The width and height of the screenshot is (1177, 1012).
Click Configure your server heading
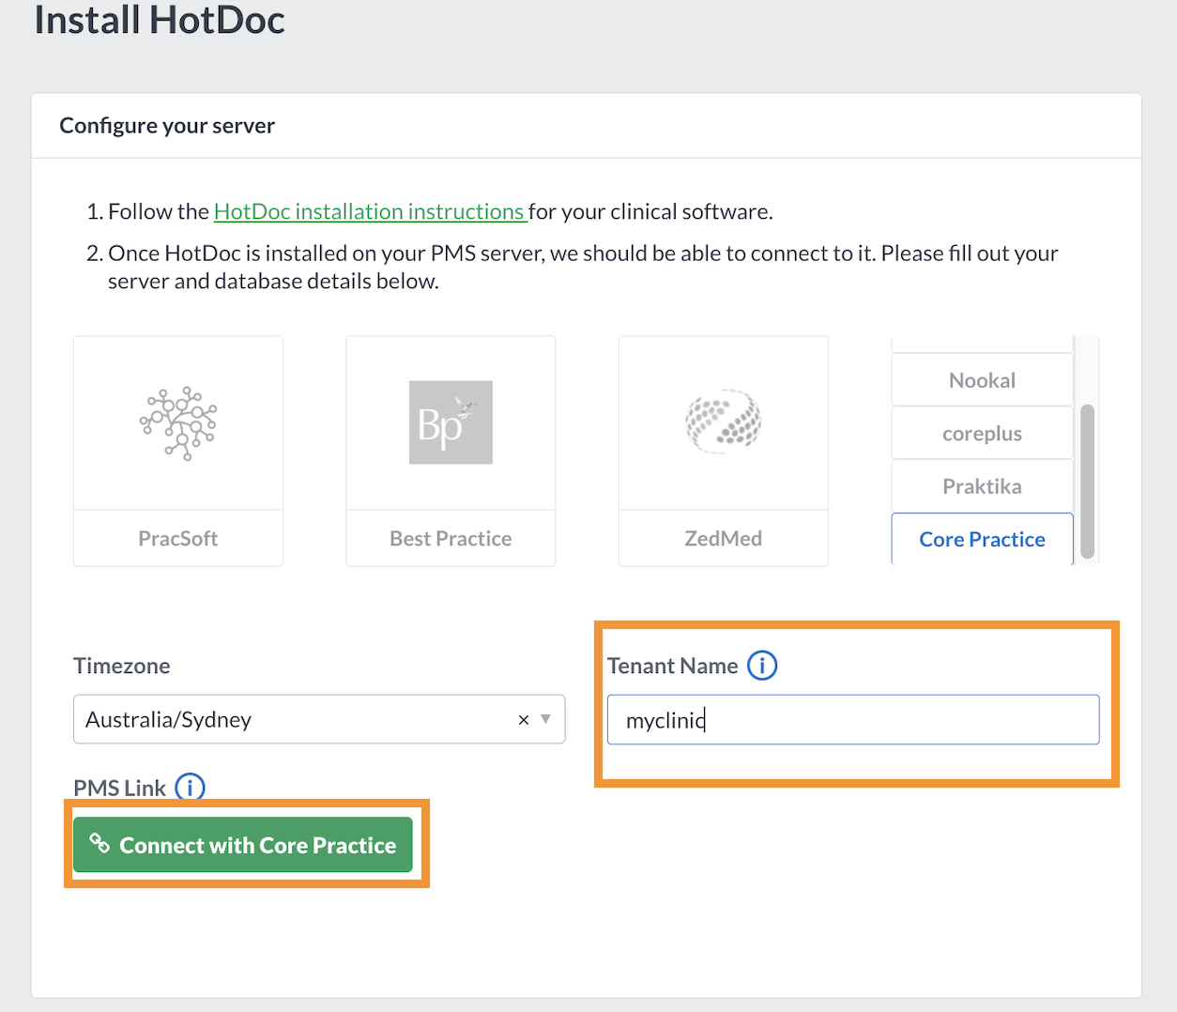point(167,126)
